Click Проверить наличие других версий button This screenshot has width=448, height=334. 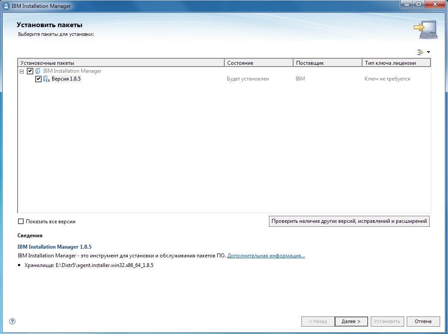[349, 221]
